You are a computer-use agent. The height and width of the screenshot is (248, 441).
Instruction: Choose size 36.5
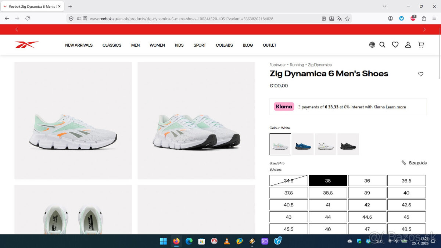(x=406, y=181)
